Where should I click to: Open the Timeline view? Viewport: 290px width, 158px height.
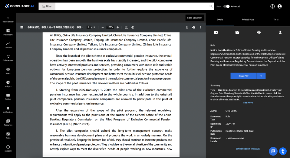point(8,45)
